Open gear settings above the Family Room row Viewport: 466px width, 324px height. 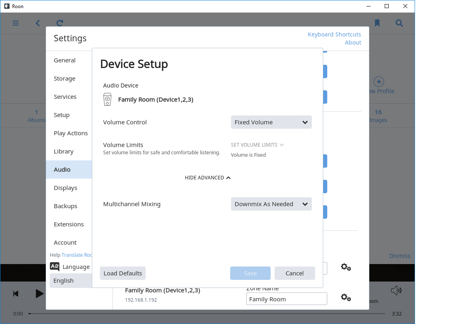click(x=346, y=267)
